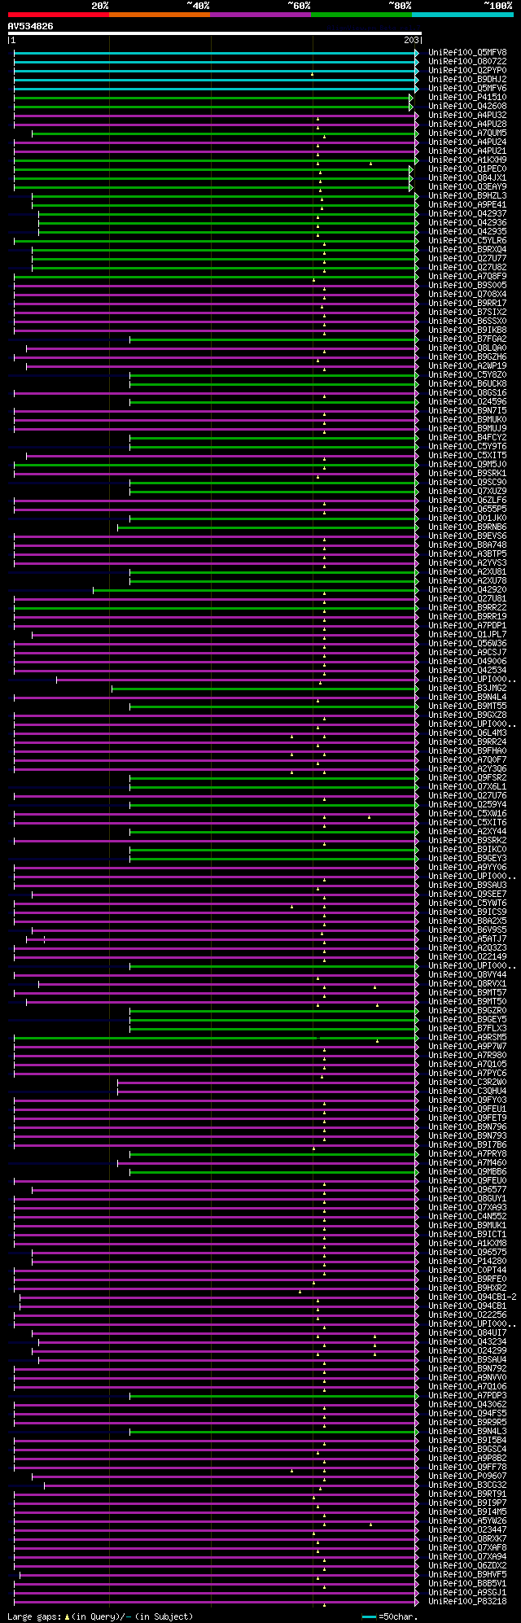
Task: Click the Large gaps legend text
Action: pyautogui.click(x=100, y=1616)
